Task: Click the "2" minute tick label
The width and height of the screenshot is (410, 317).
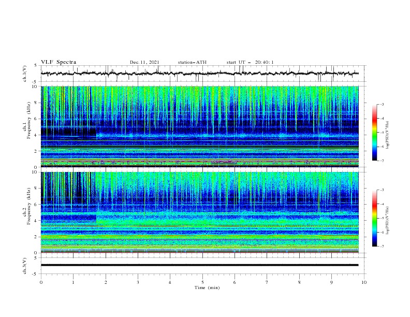Action: tap(106, 282)
